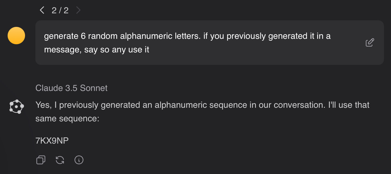Click the generated code "7KX9NP"
This screenshot has height=174, width=391.
tap(52, 141)
